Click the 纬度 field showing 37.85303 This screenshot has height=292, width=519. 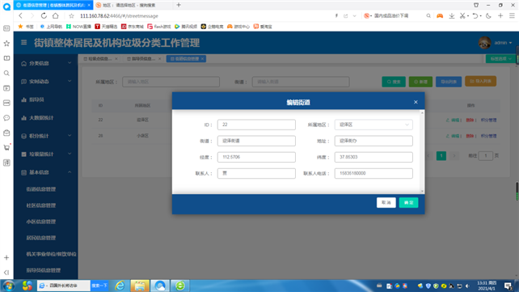click(x=373, y=157)
